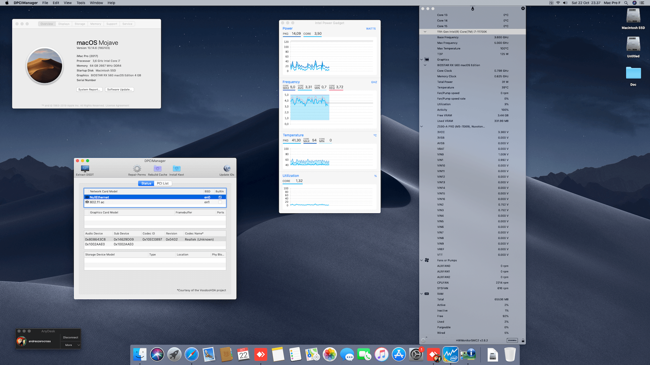The height and width of the screenshot is (365, 650).
Task: Open the License Agreement link
Action: [x=117, y=106]
